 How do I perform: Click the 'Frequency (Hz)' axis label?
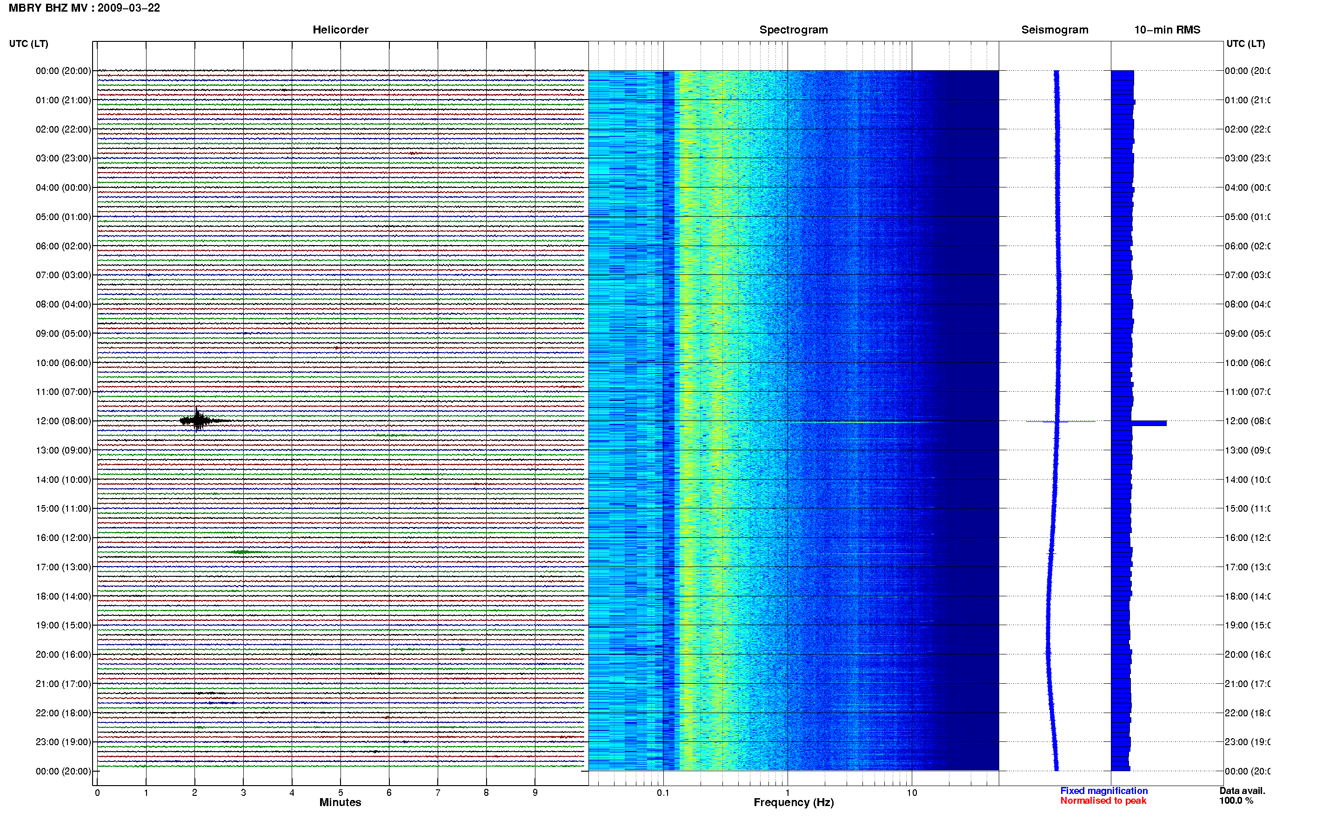point(794,802)
